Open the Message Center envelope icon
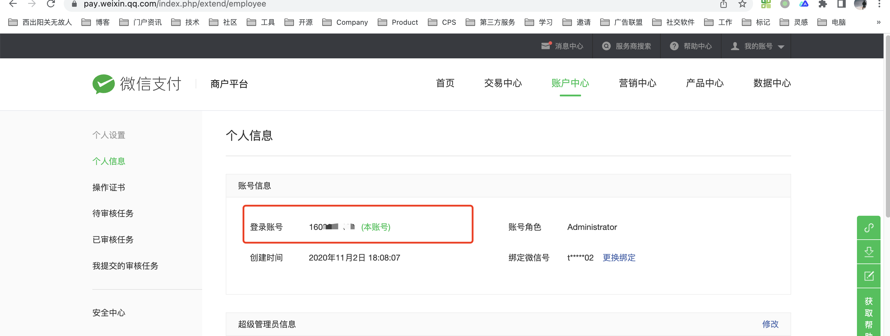This screenshot has width=890, height=336. coord(545,46)
